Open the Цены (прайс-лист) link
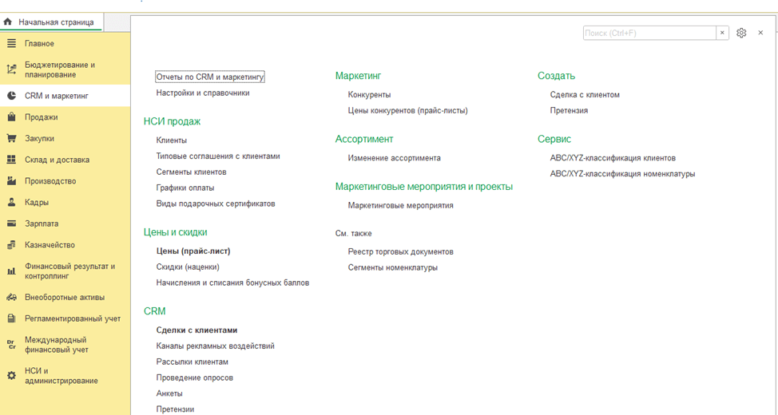The image size is (778, 415). pos(193,251)
